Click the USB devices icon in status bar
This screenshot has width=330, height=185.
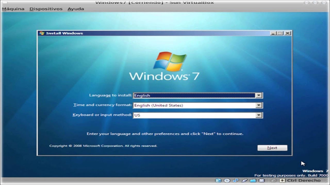click(244, 181)
